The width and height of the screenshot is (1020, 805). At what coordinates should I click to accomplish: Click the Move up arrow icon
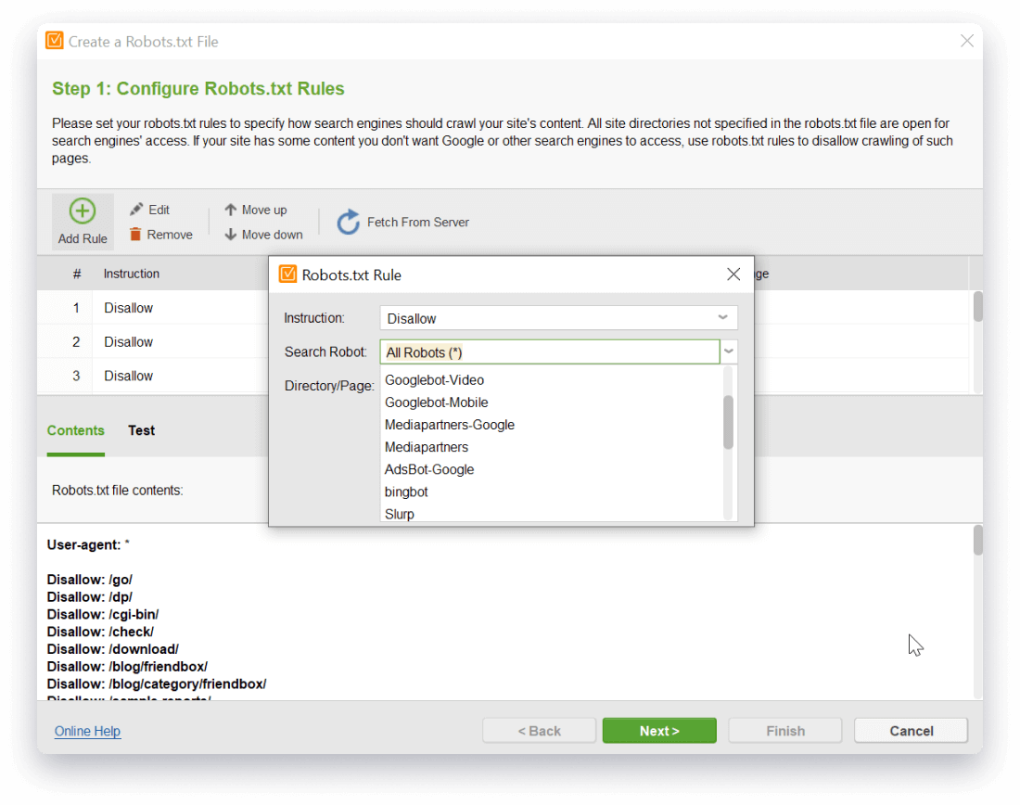tap(230, 210)
